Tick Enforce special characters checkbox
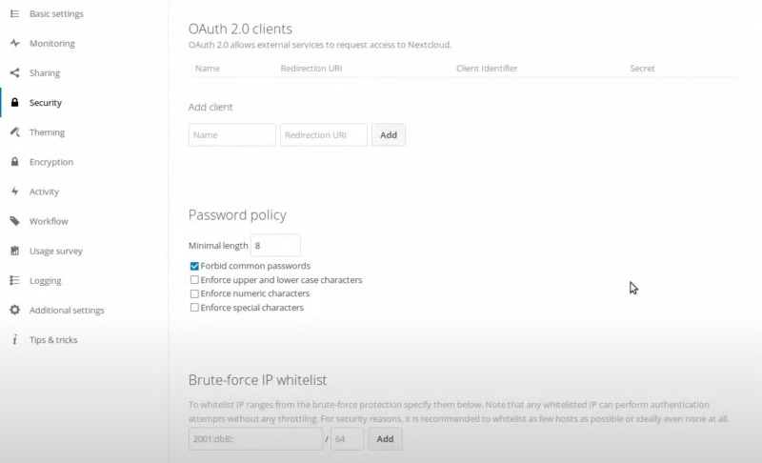 point(194,308)
